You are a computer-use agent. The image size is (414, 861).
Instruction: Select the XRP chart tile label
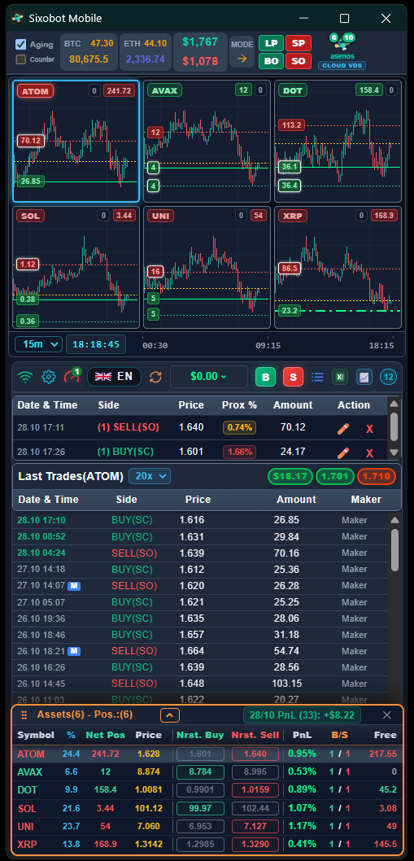(292, 216)
